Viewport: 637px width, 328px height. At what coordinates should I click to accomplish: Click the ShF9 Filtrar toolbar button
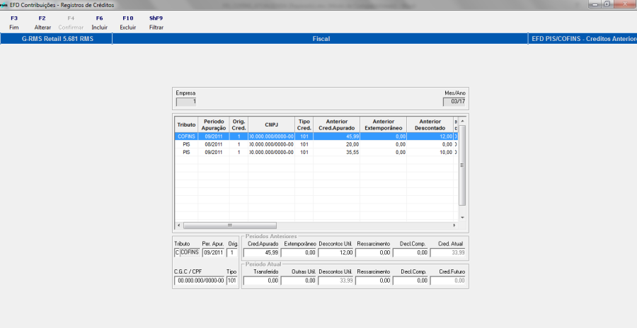coord(156,23)
